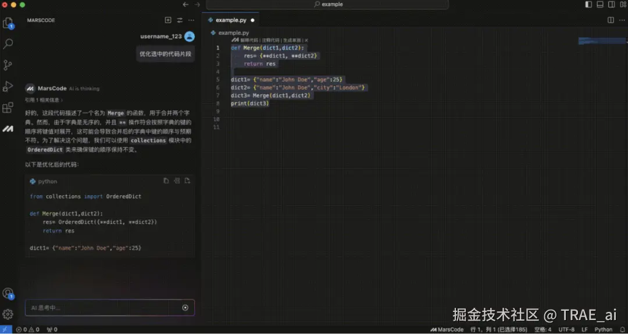Viewport: 628px width, 334px height.
Task: Click the '注释代码' code lens action
Action: pyautogui.click(x=271, y=41)
